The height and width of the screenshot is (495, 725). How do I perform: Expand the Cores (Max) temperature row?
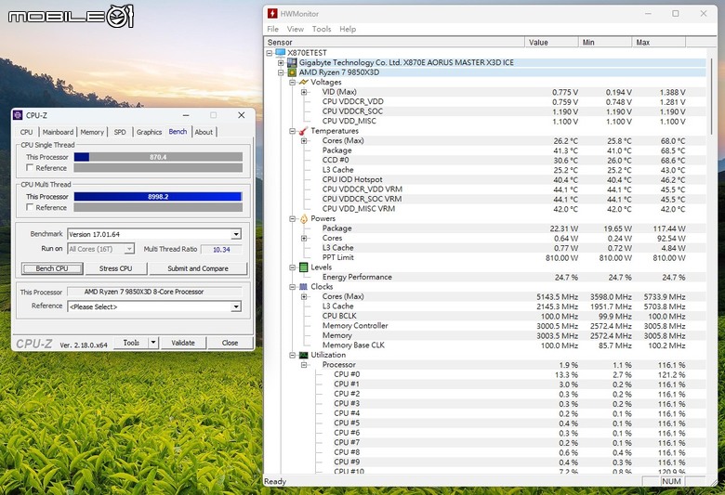tap(304, 141)
